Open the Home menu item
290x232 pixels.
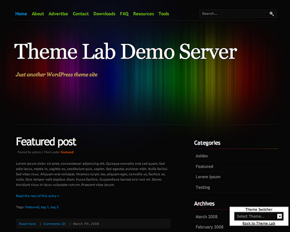(x=21, y=14)
